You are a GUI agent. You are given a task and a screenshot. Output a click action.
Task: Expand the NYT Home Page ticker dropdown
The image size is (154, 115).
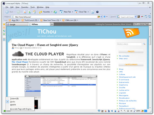pos(150,24)
